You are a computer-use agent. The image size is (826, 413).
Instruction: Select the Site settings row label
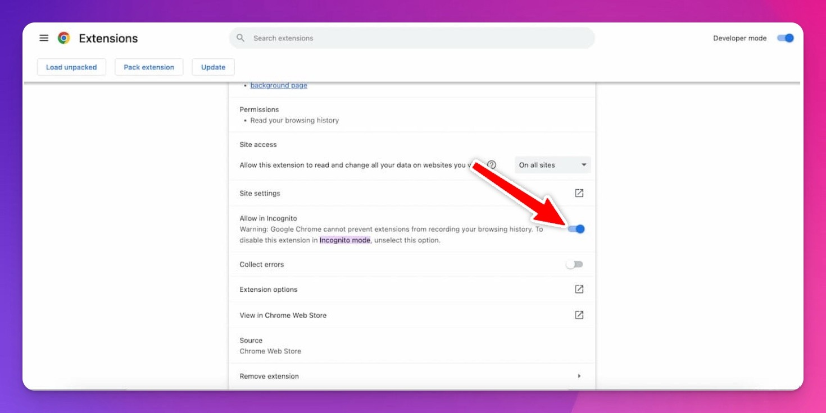click(x=260, y=194)
